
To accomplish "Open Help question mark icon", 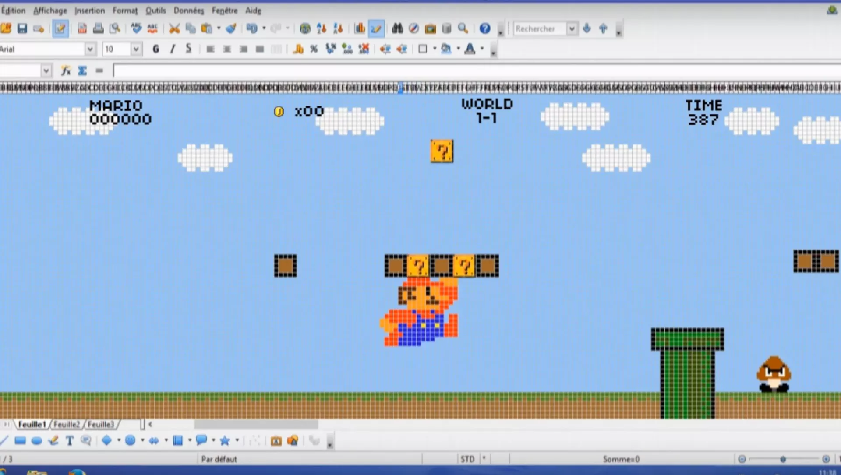I will pos(484,29).
